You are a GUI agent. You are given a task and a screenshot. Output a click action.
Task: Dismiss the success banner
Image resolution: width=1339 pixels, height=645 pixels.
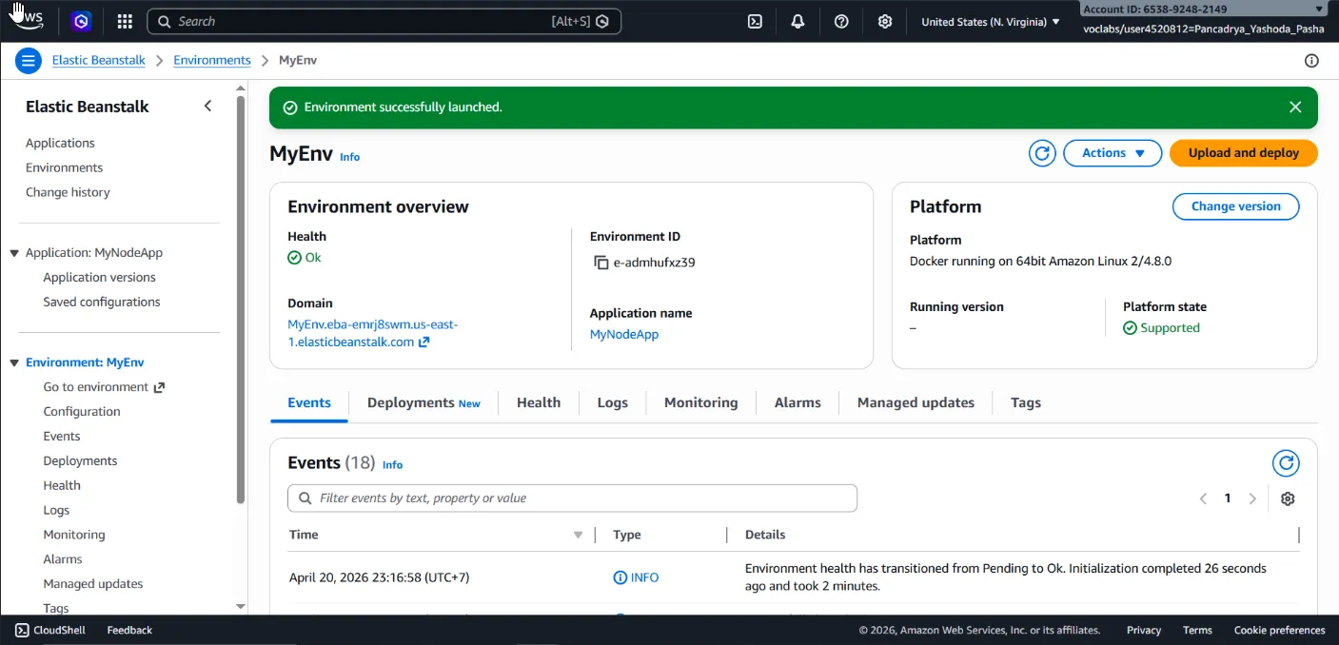click(x=1295, y=107)
